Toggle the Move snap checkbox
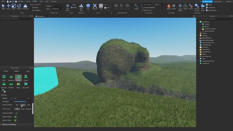Screen dimensions: 233x131 (x=45, y=9)
